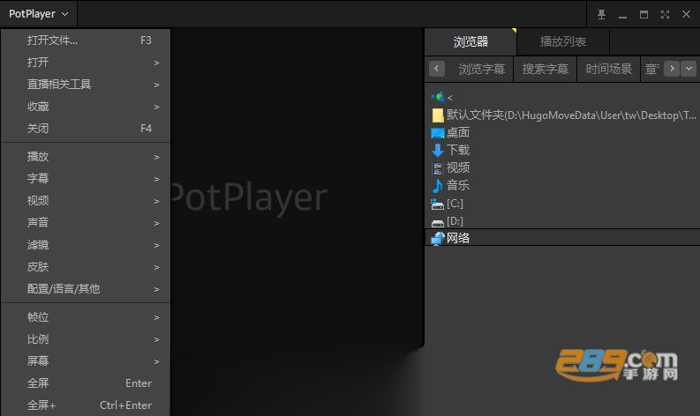
Task: Expand the 直播相关工具 submenu
Action: tap(86, 85)
